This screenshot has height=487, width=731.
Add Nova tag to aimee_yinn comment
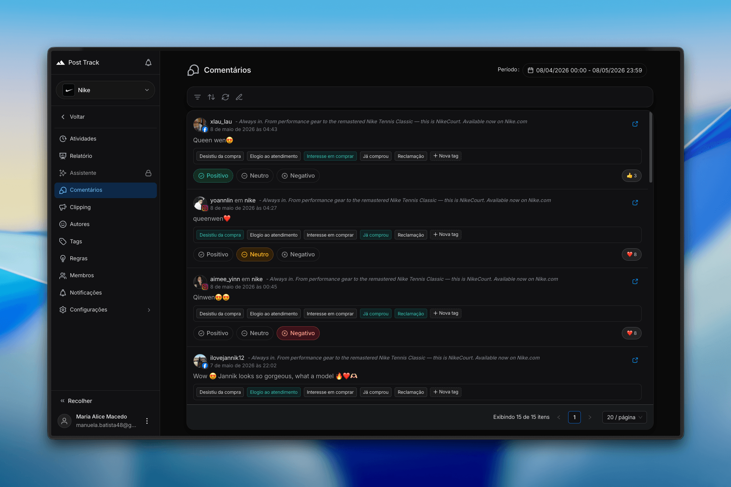pos(446,313)
